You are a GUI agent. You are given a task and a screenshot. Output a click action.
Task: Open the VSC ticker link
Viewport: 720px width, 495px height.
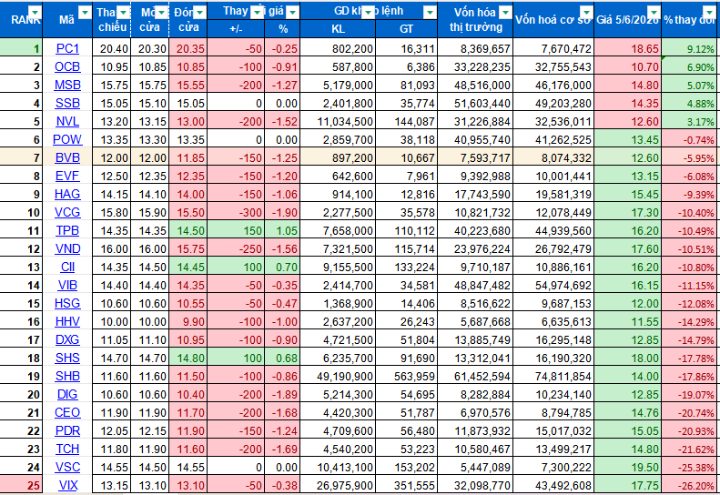click(67, 467)
